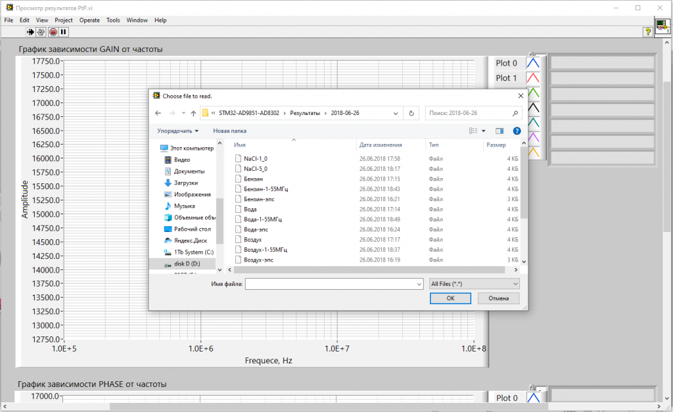Image resolution: width=673 pixels, height=412 pixels.
Task: Click the OK button in file dialog
Action: [x=450, y=298]
